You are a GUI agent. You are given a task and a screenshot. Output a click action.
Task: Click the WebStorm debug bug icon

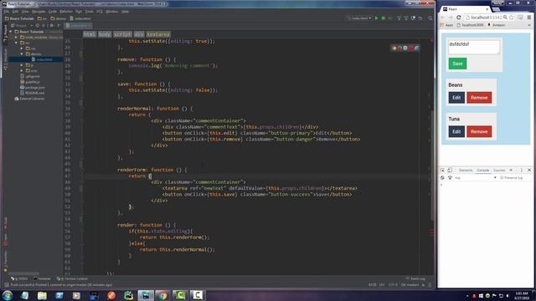[384, 18]
